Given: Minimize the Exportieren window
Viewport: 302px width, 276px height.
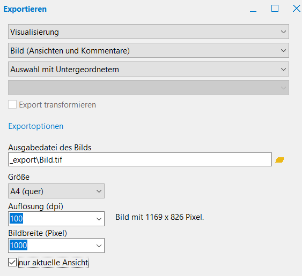Looking at the screenshot, I should pyautogui.click(x=253, y=9).
